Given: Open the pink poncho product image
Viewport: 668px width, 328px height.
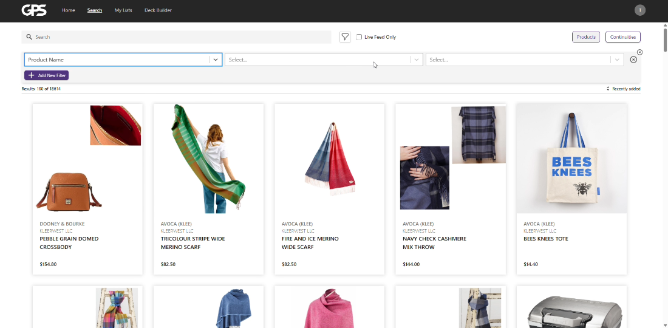Looking at the screenshot, I should (330, 309).
